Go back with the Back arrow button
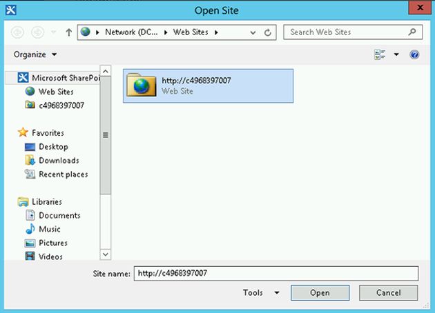The height and width of the screenshot is (313, 435). pyautogui.click(x=17, y=32)
